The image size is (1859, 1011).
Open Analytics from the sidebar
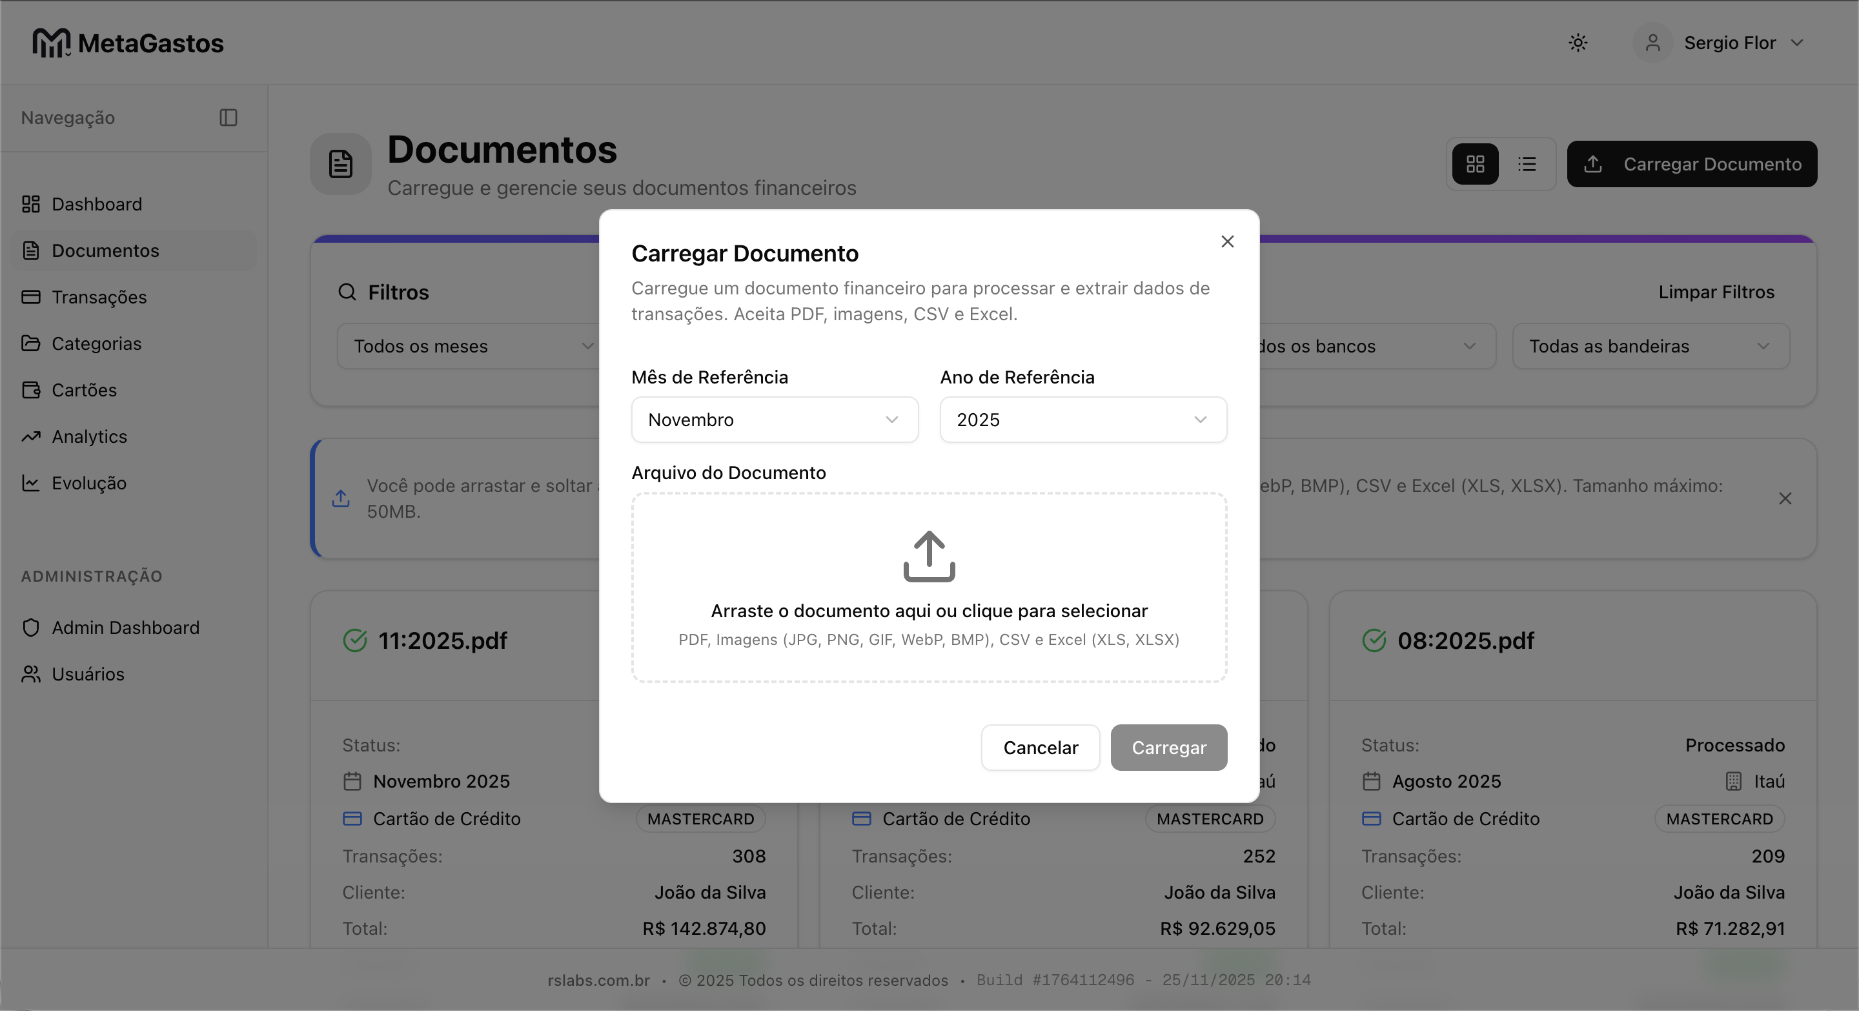(89, 436)
